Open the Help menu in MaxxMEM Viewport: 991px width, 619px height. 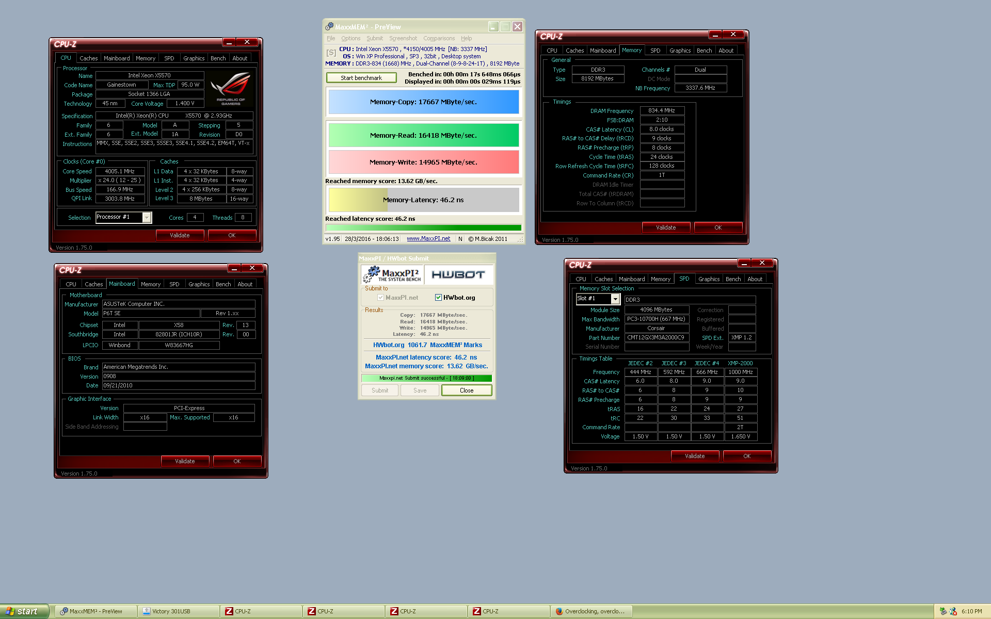466,38
